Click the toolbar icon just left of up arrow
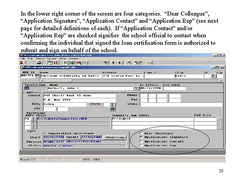Image resolution: width=244 pixels, height=183 pixels. click(106, 63)
